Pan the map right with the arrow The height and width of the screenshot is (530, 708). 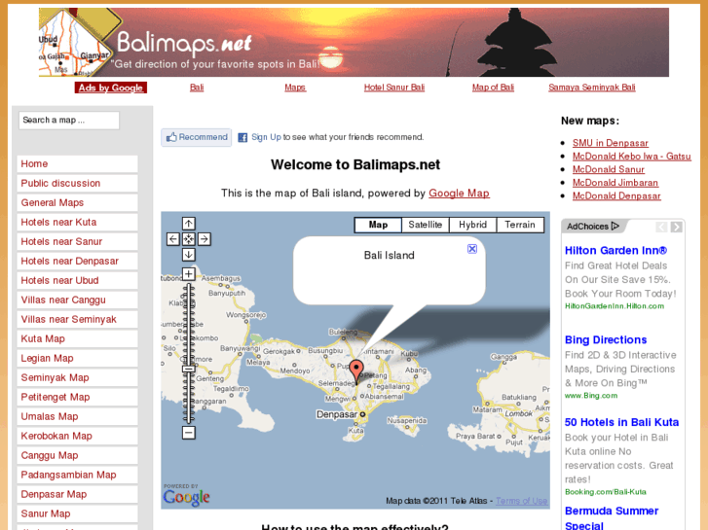205,239
